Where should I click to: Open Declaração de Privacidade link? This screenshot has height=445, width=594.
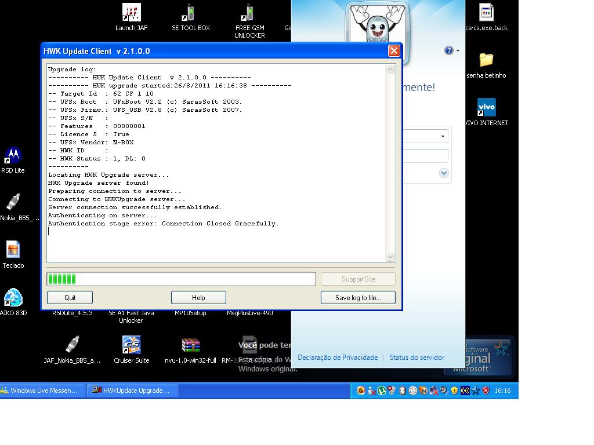point(338,357)
